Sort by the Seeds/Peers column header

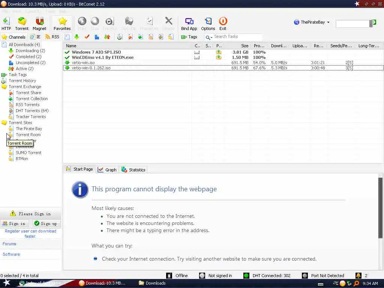click(x=341, y=46)
